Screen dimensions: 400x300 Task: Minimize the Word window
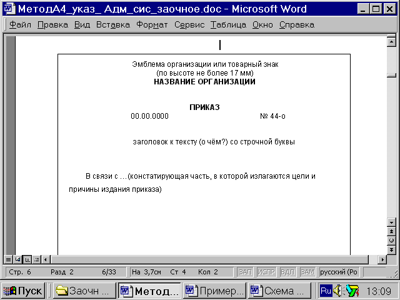tap(362, 9)
